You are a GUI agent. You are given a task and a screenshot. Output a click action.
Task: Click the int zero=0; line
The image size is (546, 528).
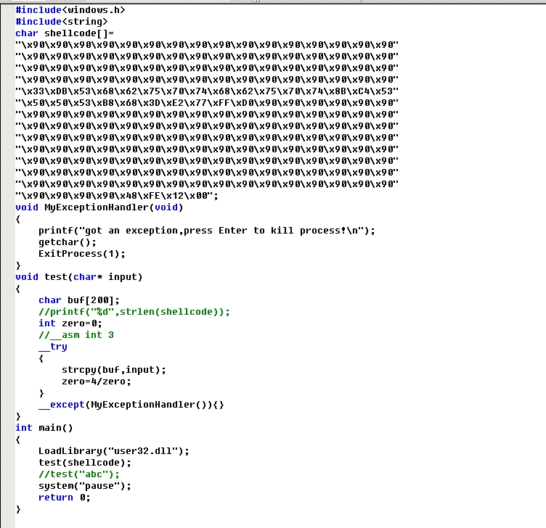pyautogui.click(x=70, y=323)
